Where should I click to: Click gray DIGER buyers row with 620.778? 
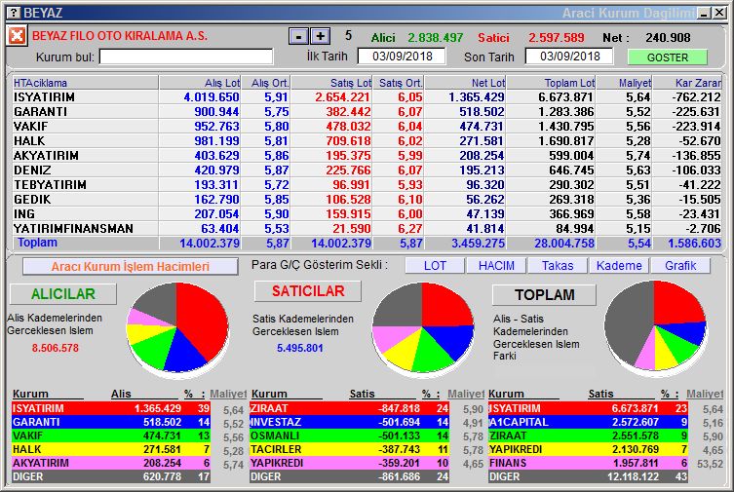[111, 476]
